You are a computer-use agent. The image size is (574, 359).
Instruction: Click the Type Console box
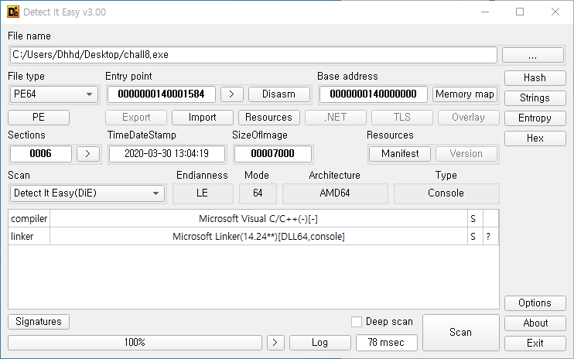click(x=446, y=193)
